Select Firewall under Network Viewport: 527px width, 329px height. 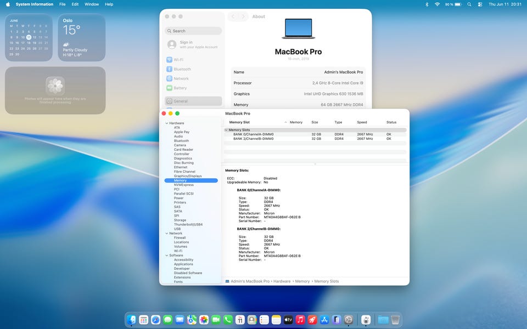point(180,237)
